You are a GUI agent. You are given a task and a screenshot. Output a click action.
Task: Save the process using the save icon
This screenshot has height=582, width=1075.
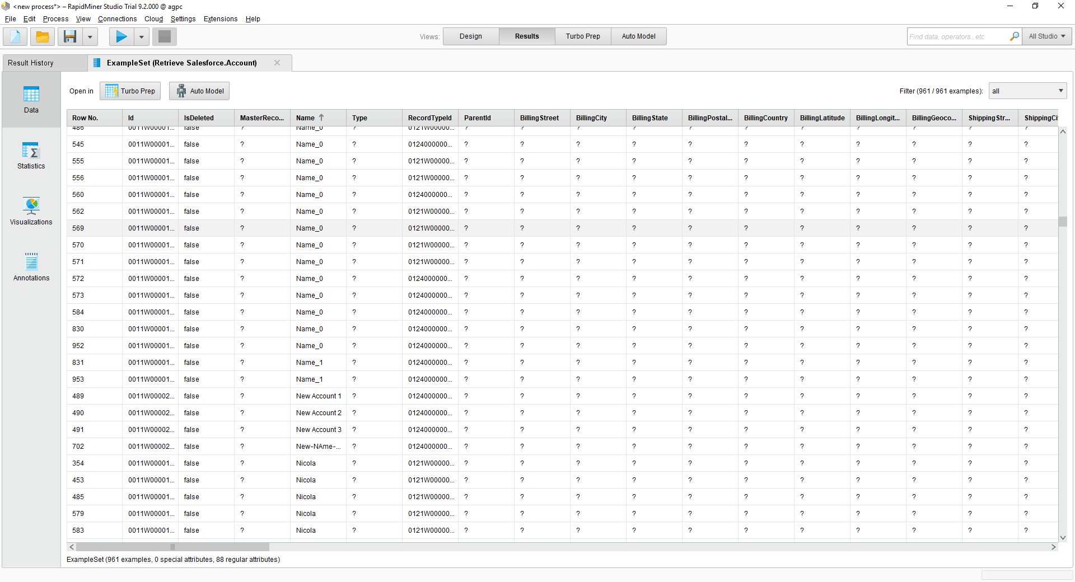click(x=69, y=36)
